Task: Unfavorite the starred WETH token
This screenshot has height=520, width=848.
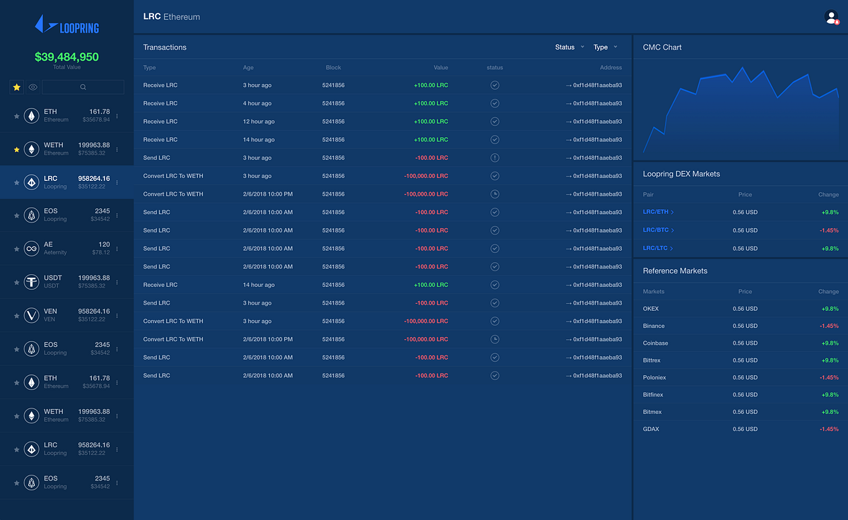Action: (17, 149)
